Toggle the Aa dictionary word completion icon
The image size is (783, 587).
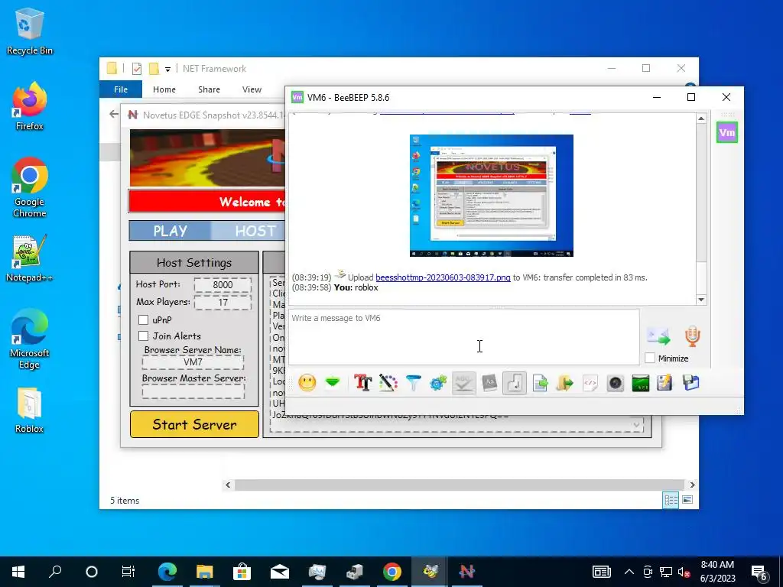489,383
